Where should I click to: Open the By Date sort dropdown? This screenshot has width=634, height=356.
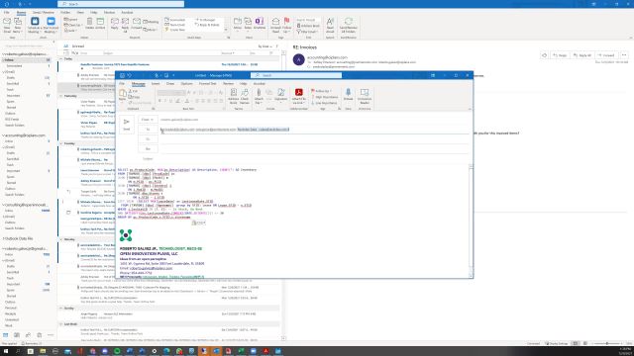point(264,46)
